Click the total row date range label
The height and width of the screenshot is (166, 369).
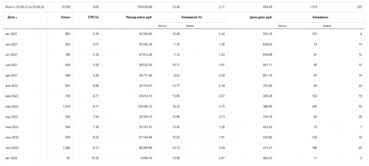(25, 7)
